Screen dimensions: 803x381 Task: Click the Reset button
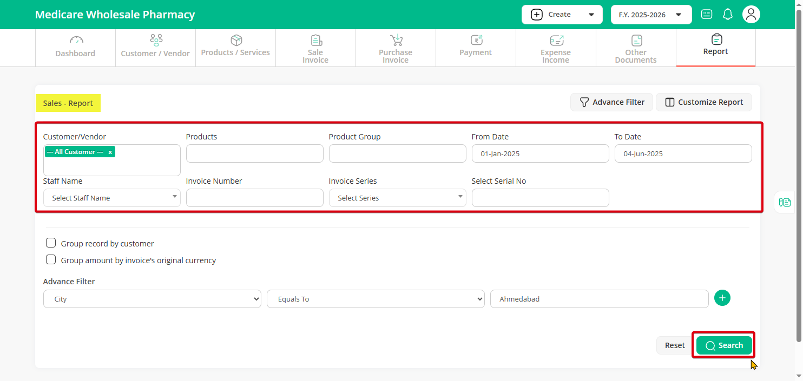[x=675, y=345]
